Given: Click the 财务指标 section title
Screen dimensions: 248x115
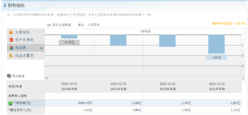Looking at the screenshot, I should [16, 6].
